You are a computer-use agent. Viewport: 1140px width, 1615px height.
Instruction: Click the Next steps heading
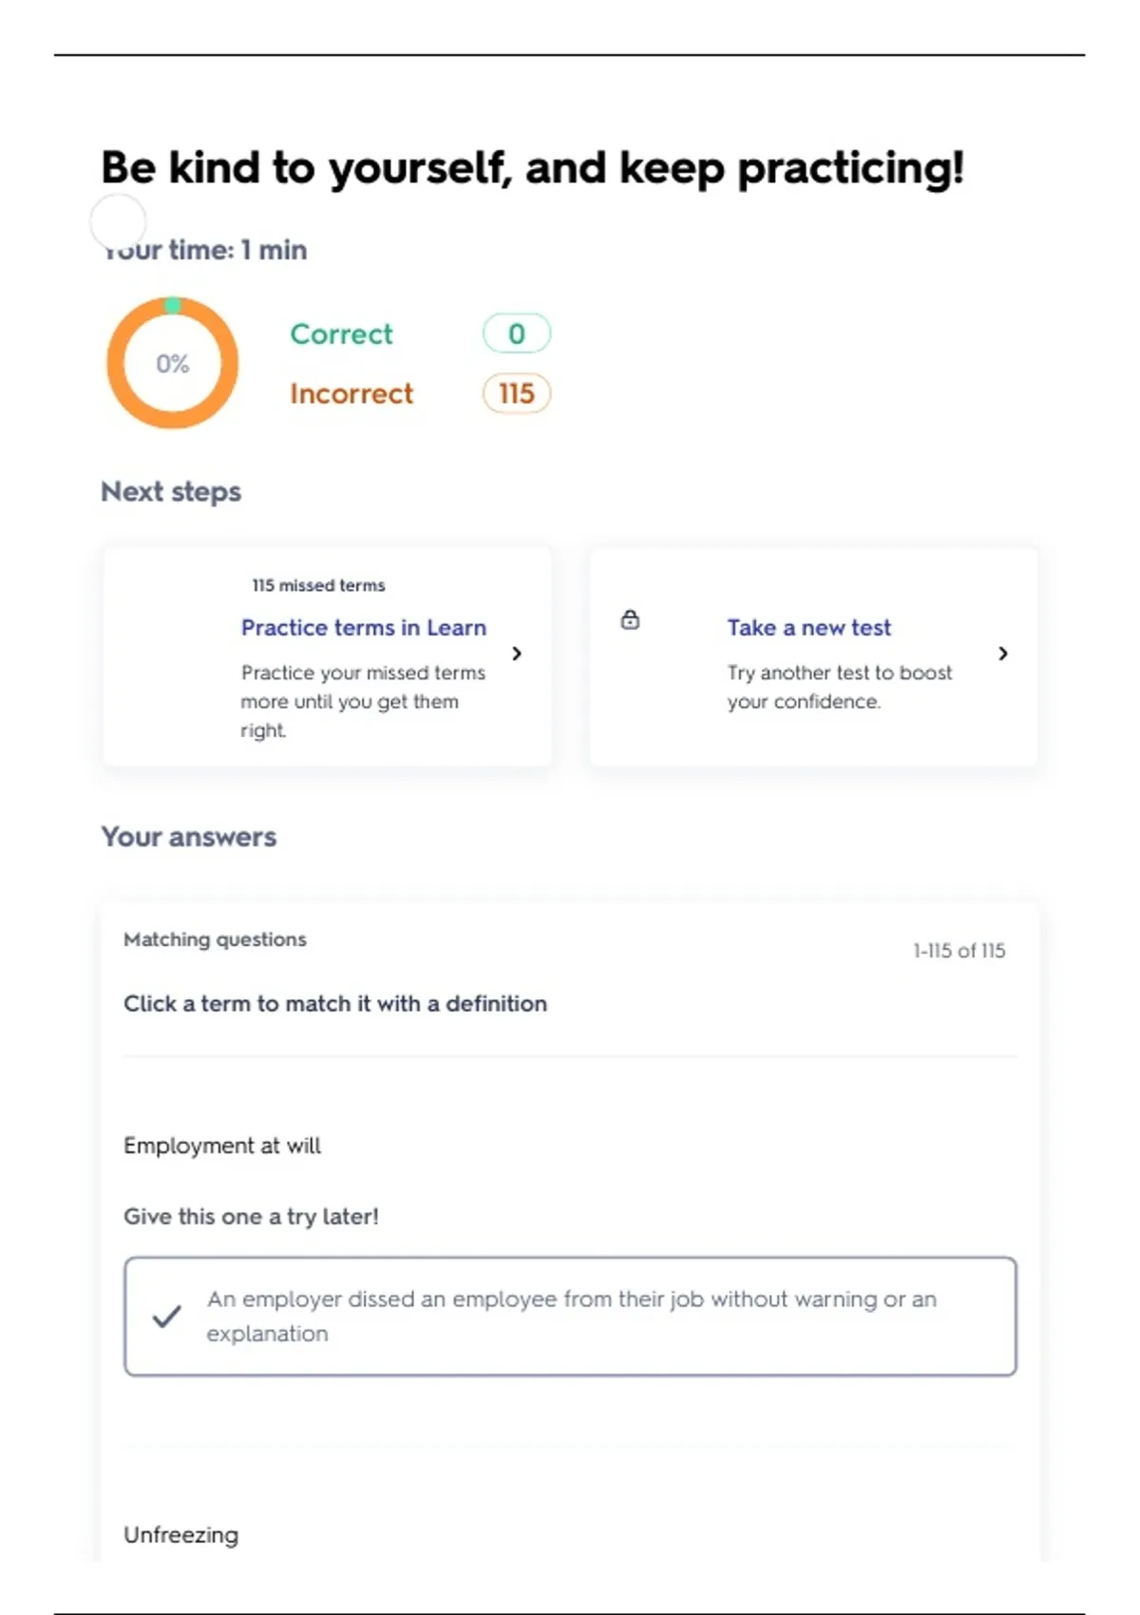point(171,492)
